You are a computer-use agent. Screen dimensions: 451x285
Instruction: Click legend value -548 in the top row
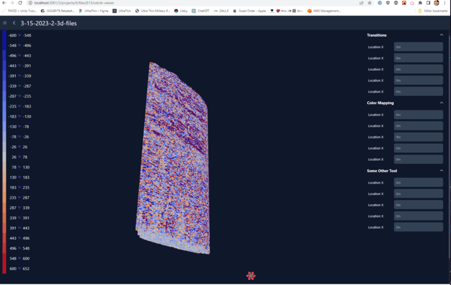pyautogui.click(x=27, y=35)
